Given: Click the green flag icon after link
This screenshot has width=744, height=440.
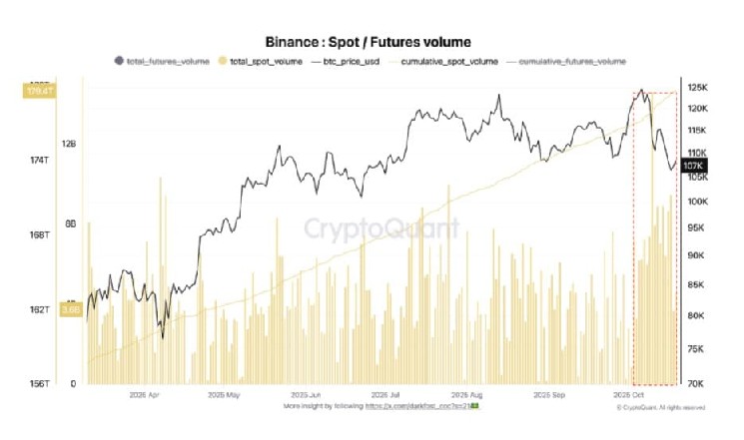Looking at the screenshot, I should [476, 407].
